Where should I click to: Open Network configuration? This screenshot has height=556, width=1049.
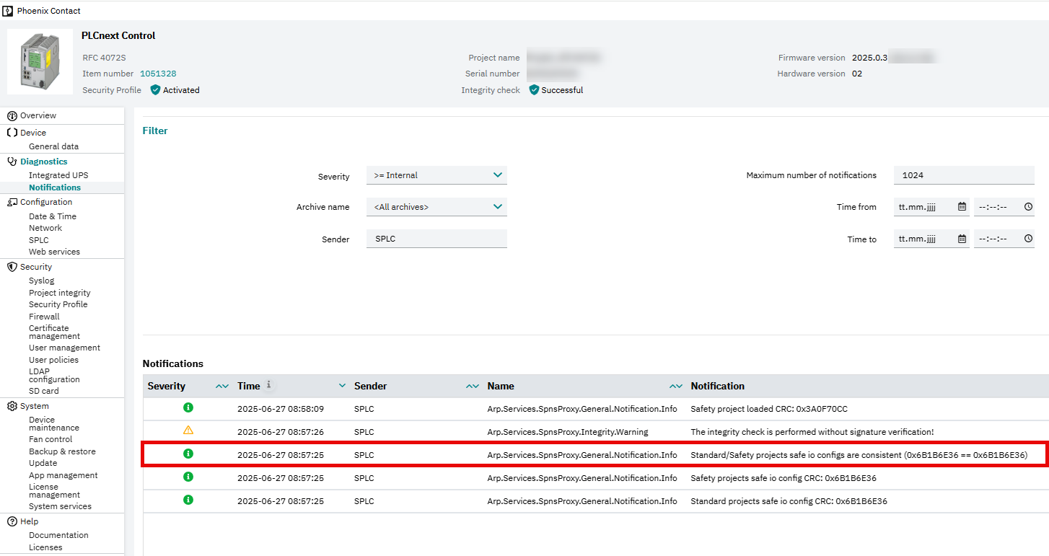point(45,228)
